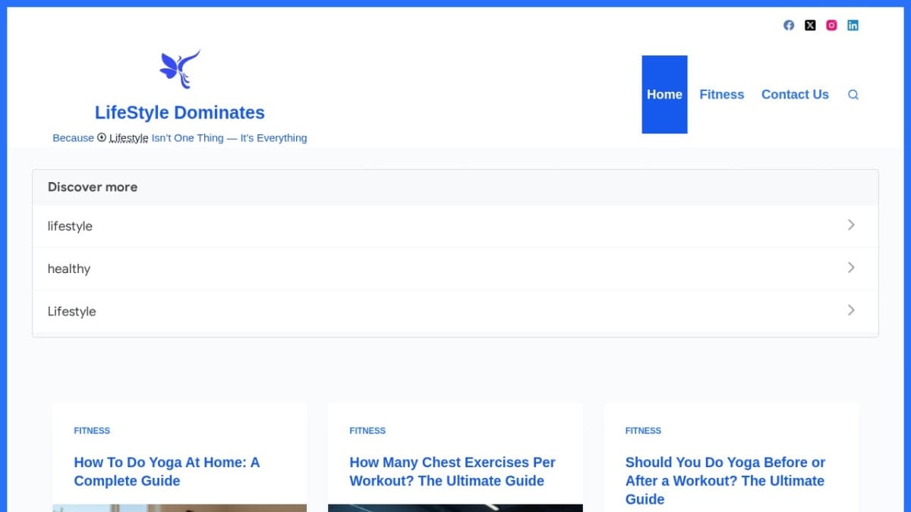Visit the Instagram profile icon
Image resolution: width=911 pixels, height=512 pixels.
(x=831, y=25)
